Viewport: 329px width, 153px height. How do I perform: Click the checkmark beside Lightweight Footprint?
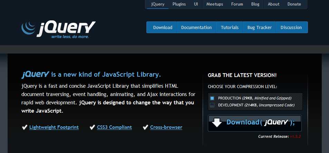(25, 127)
